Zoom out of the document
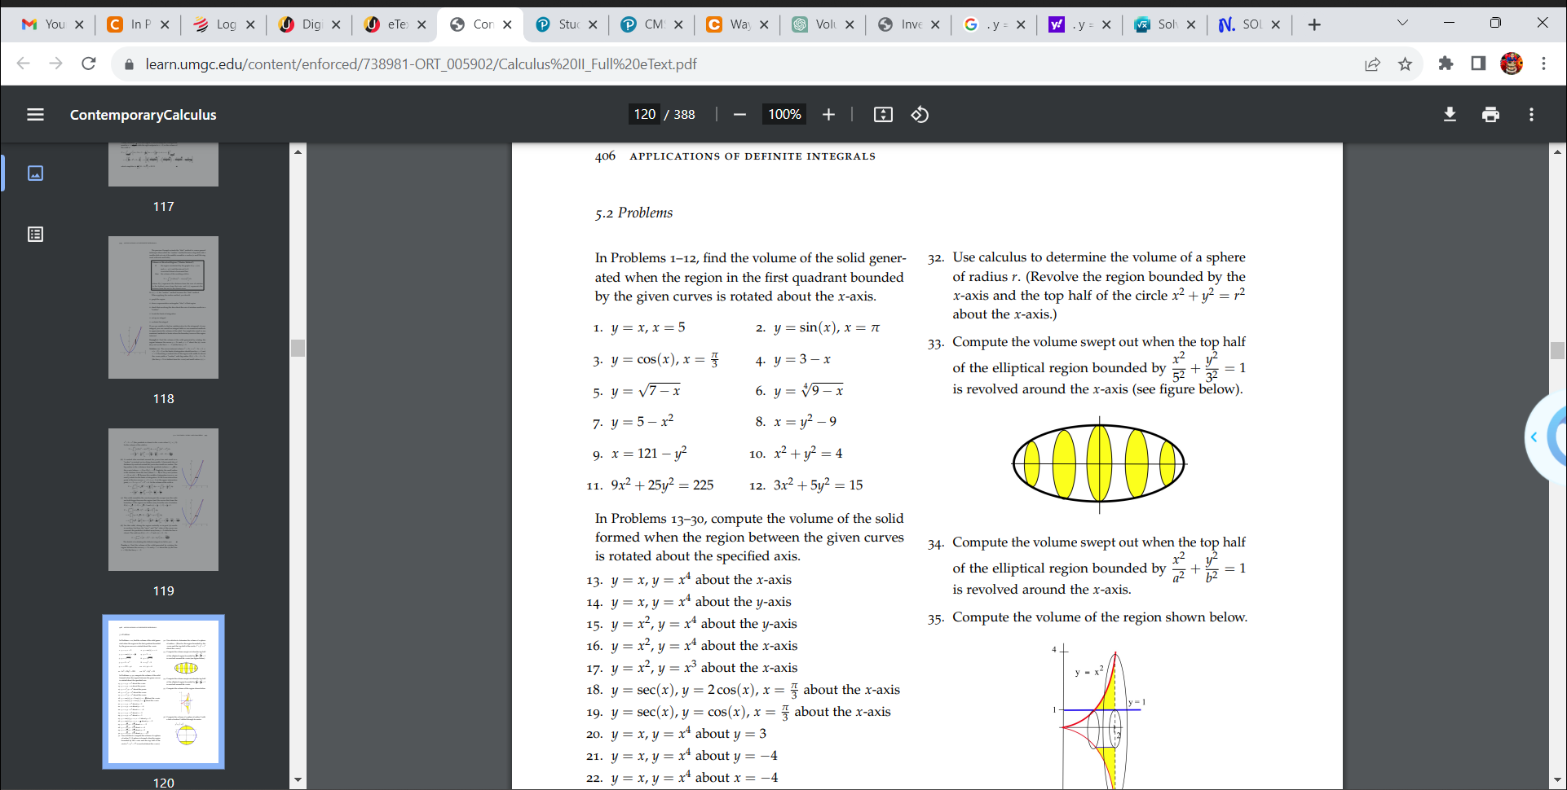This screenshot has width=1567, height=790. click(x=739, y=114)
